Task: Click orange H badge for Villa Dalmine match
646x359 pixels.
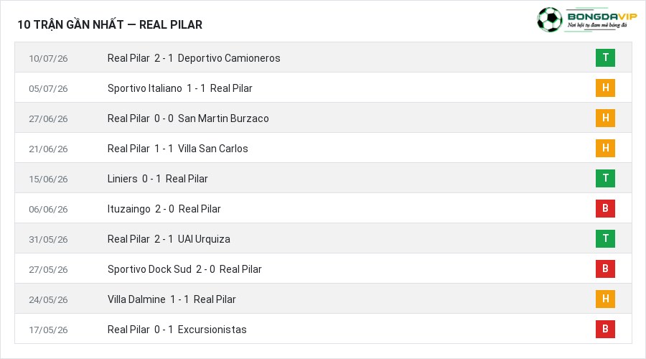Action: [605, 299]
